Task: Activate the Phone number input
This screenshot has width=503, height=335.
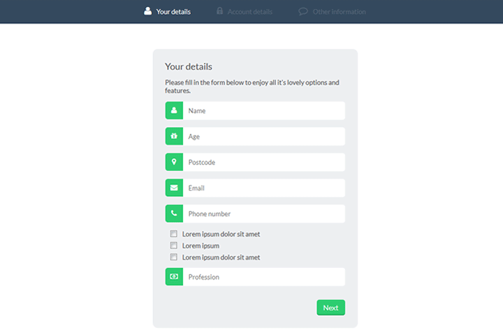Action: coord(263,214)
